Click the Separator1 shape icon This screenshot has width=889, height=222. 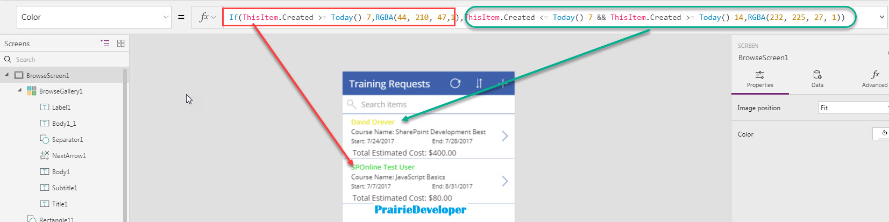pos(45,139)
